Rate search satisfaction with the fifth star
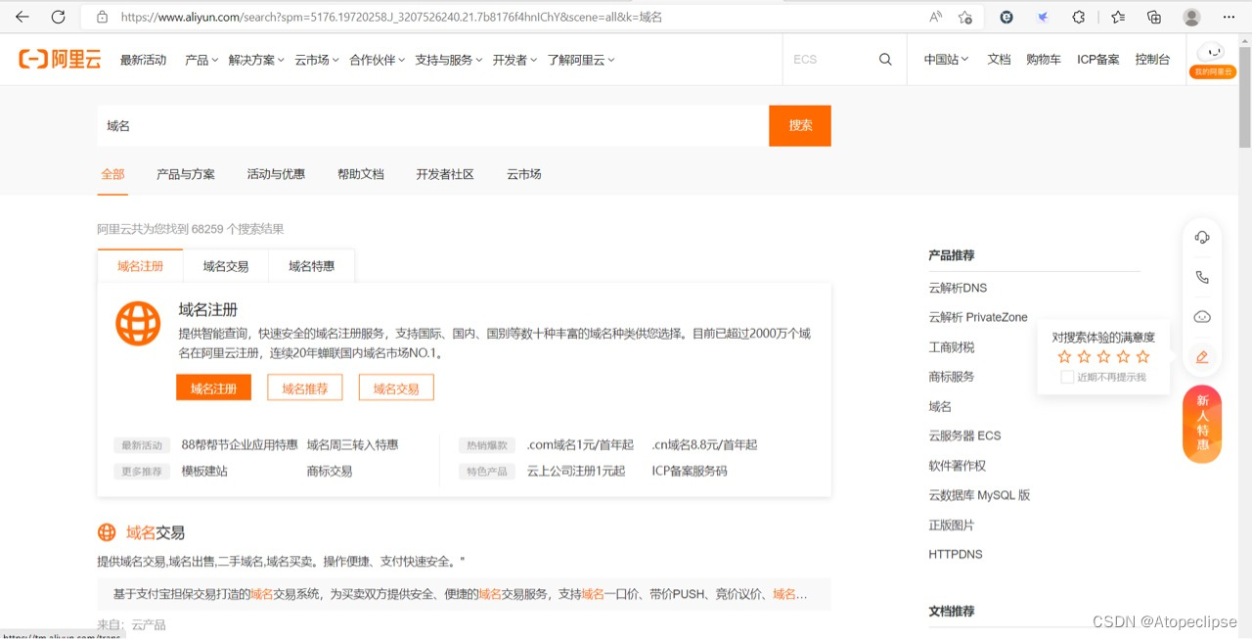 [x=1142, y=357]
